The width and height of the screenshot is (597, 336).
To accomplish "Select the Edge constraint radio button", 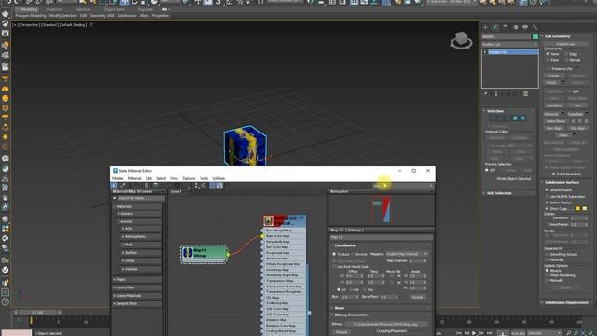I will point(567,54).
